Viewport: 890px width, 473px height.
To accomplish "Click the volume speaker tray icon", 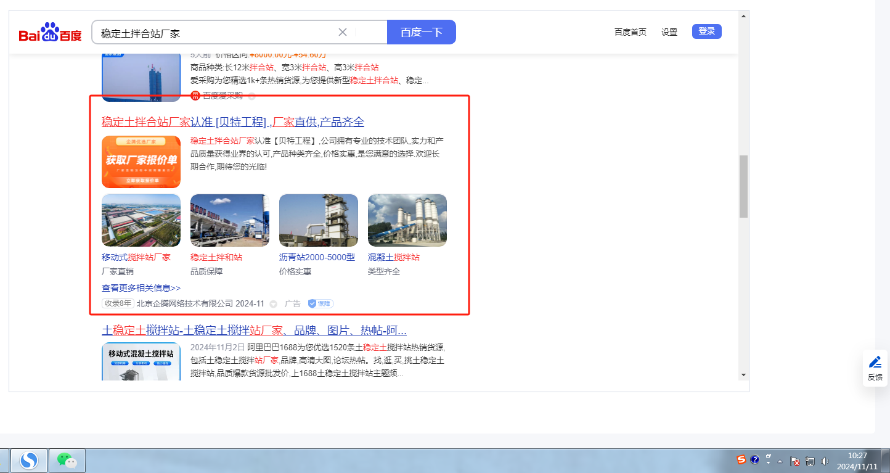I will (825, 461).
